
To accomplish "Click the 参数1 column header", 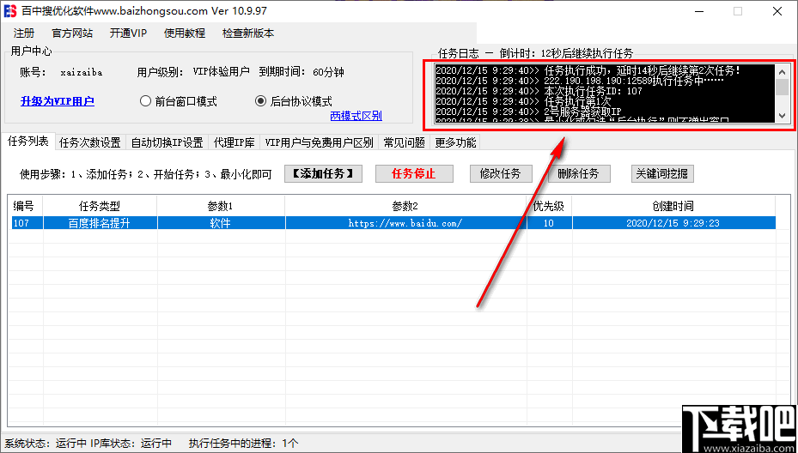I will coord(221,206).
